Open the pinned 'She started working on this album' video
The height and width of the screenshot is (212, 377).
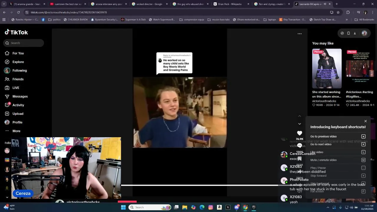327,69
